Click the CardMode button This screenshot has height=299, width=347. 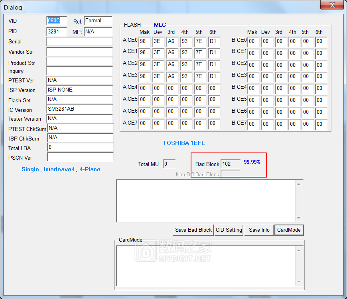point(289,230)
